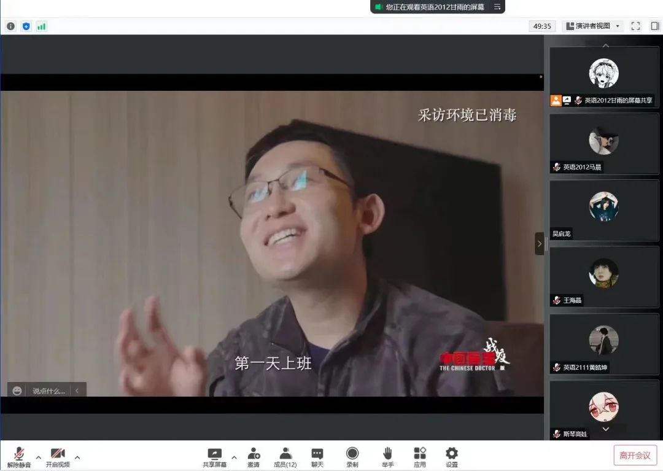Open the emoji picker beside 说点什么
Viewport: 663px width, 471px height.
pyautogui.click(x=17, y=391)
